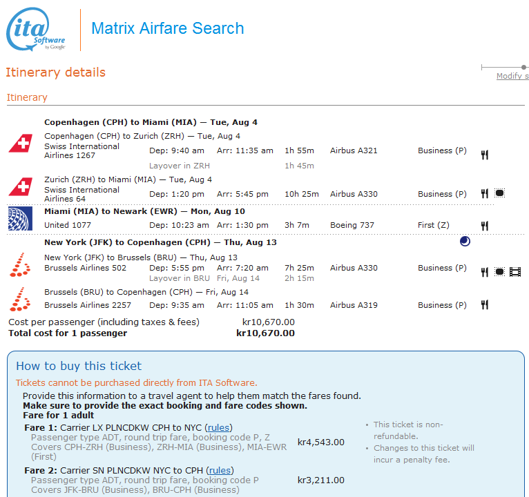Click the meal icon for Swiss flight 64
Image resolution: width=529 pixels, height=497 pixels.
click(x=485, y=194)
